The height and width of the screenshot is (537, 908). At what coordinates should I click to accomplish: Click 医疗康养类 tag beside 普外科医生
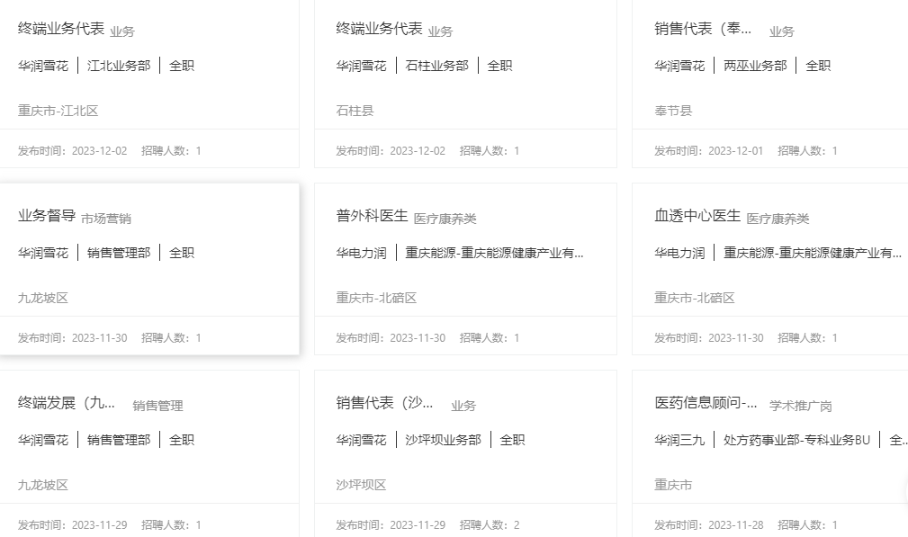click(445, 219)
